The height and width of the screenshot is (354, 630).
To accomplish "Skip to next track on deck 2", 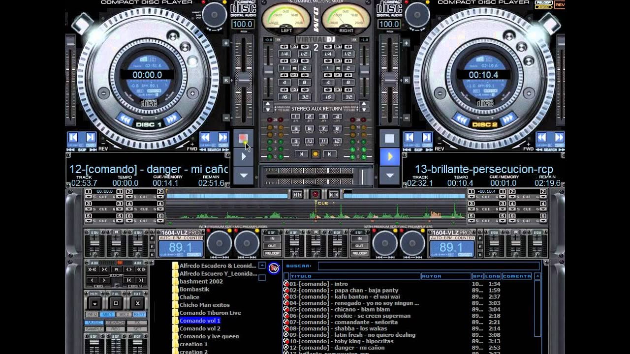I will 427,137.
